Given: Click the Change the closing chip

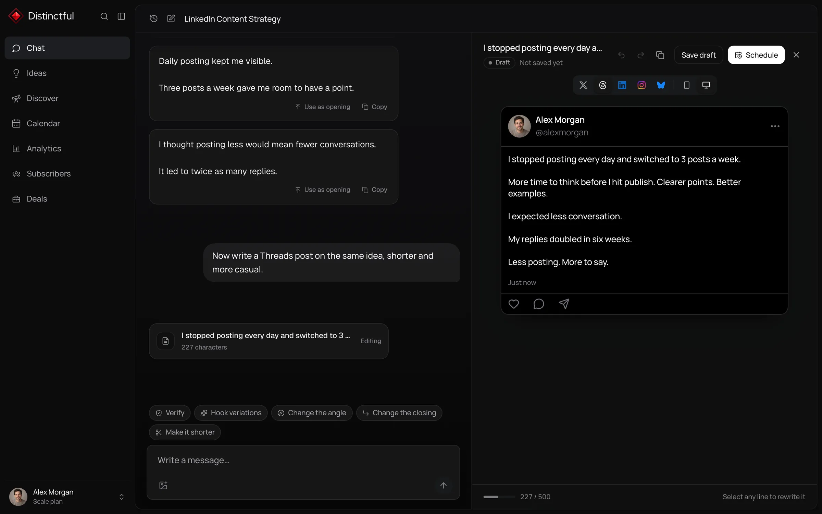Looking at the screenshot, I should [399, 413].
